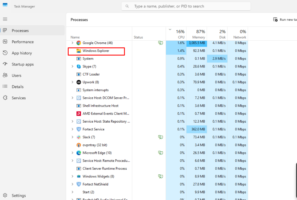The image size is (297, 200).
Task: Click the AMD External Events icon
Action: [x=79, y=114]
